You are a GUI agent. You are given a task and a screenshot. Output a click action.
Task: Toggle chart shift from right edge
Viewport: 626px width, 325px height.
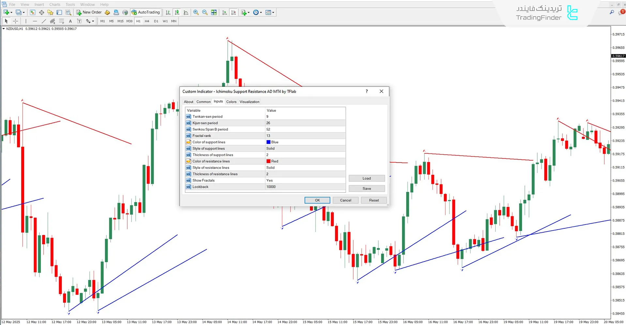click(234, 12)
